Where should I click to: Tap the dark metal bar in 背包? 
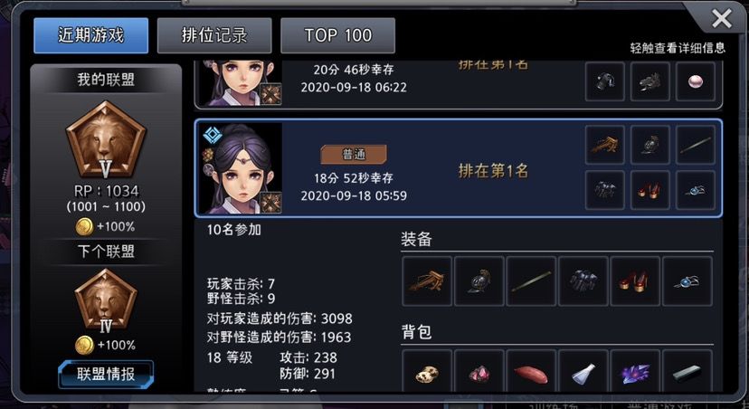687,372
